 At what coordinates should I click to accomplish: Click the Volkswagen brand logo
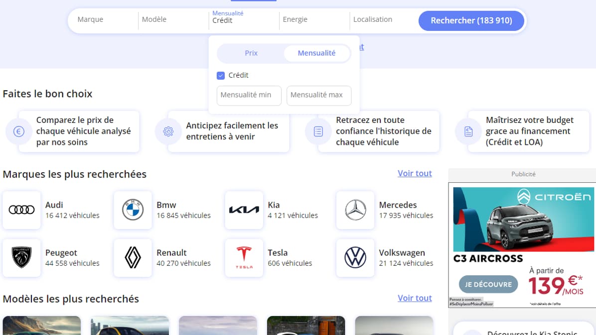(x=355, y=258)
